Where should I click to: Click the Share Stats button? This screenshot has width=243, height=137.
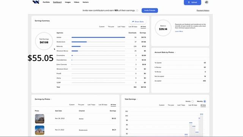pyautogui.click(x=138, y=22)
